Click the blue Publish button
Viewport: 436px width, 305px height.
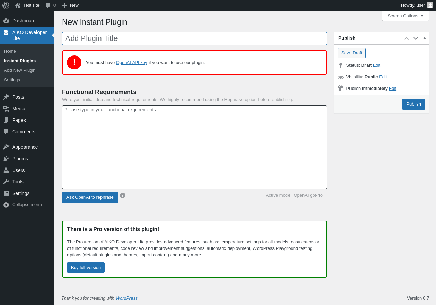click(414, 104)
